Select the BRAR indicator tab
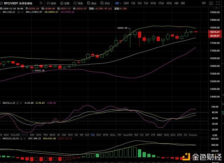Screen dimensions: 224x163 click(52, 135)
